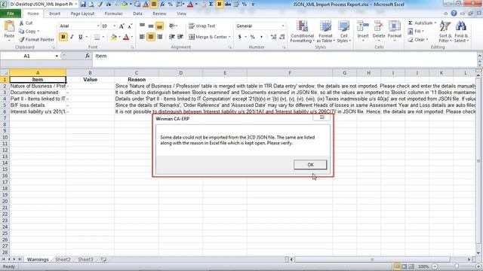
Task: Expand the Font dialog launcher
Action: [133, 47]
